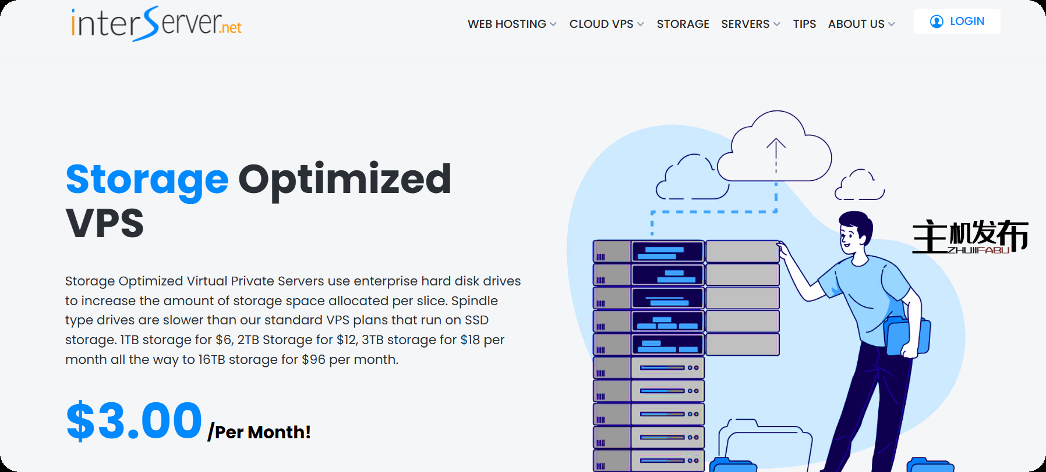Click the outlined folder beside the server rack

click(765, 445)
